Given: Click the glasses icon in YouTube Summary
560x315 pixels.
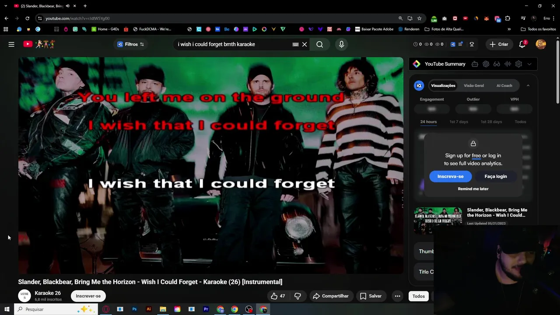Looking at the screenshot, I should (497, 64).
